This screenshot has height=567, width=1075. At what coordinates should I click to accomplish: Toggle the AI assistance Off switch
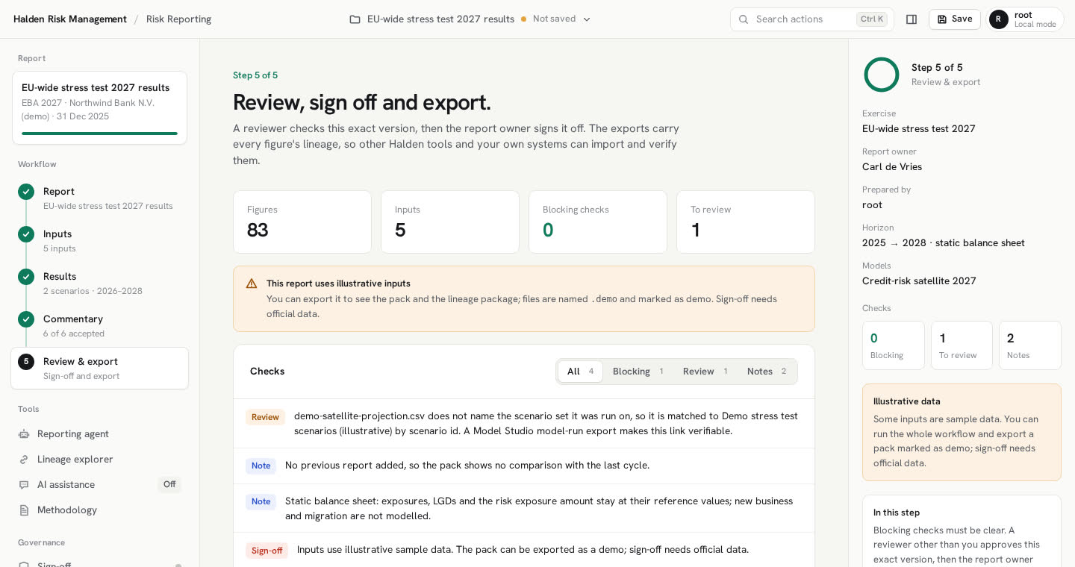[x=169, y=485]
